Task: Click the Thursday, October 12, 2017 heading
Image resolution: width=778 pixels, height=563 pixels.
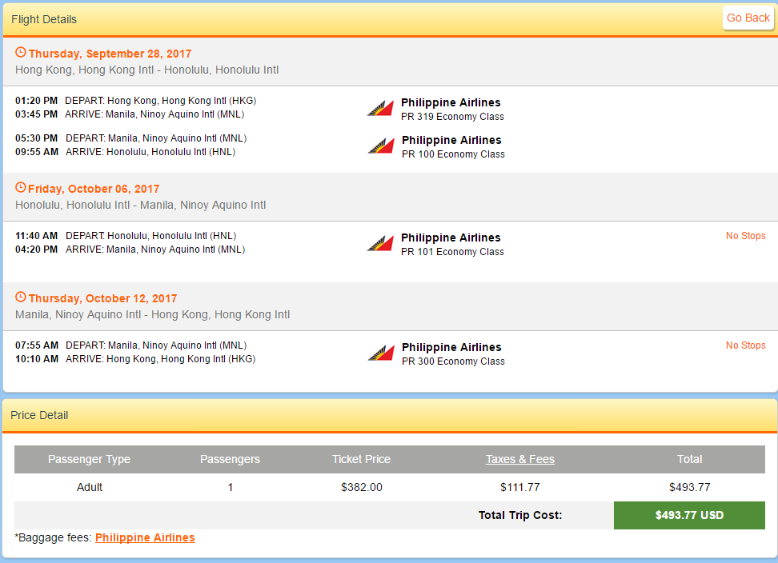Action: coord(102,298)
